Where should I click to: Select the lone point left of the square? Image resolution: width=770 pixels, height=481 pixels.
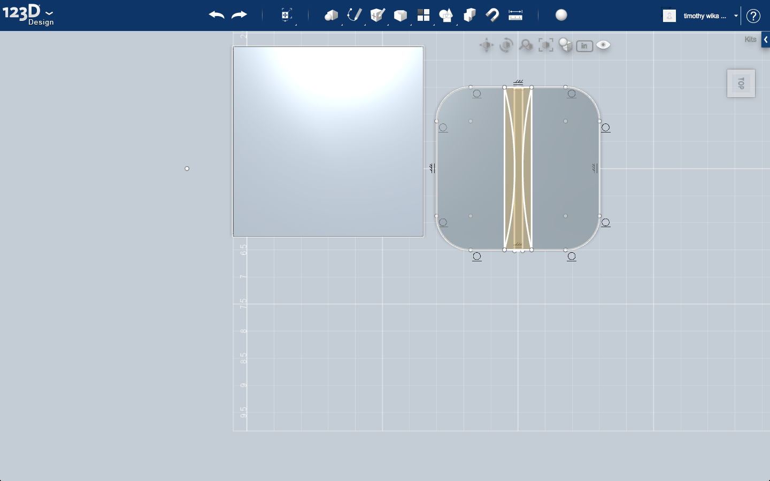coord(187,169)
